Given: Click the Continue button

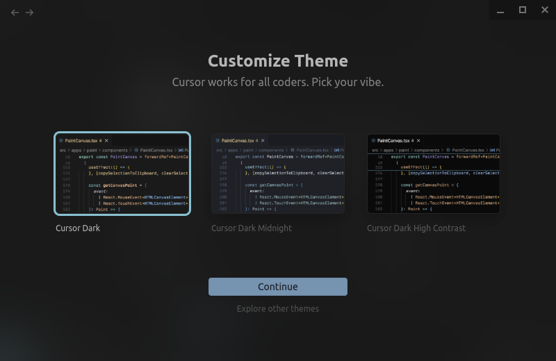Looking at the screenshot, I should 278,287.
